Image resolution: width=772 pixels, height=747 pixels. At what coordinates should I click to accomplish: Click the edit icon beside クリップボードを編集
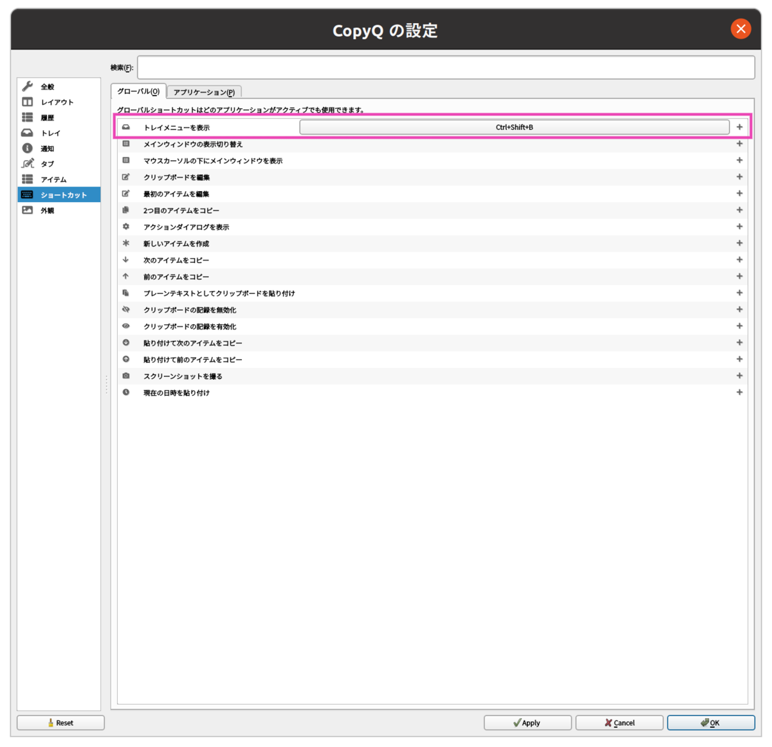coord(126,177)
